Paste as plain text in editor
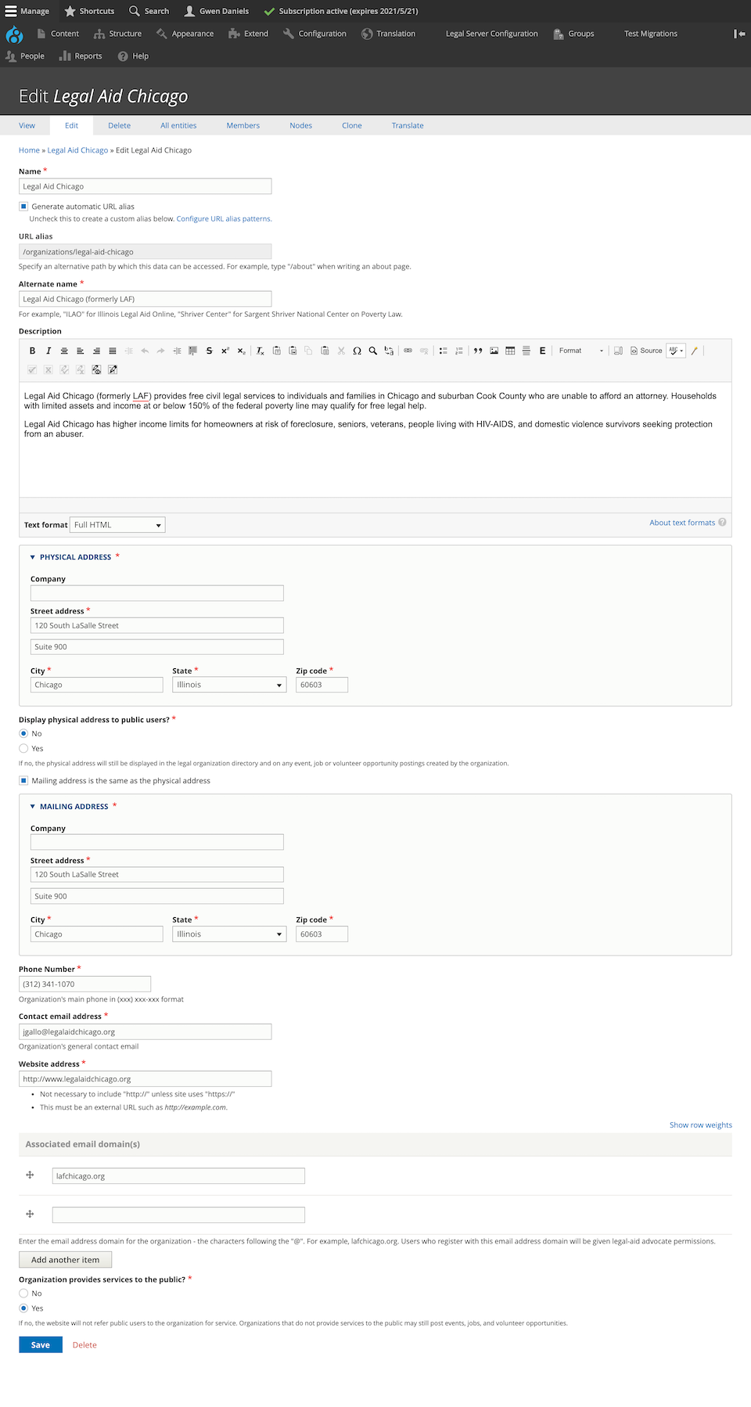This screenshot has width=751, height=1407. point(276,351)
